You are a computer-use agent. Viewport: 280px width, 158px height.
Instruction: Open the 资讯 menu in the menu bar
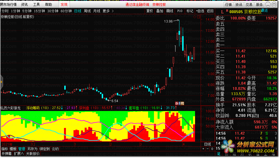pos(25,5)
